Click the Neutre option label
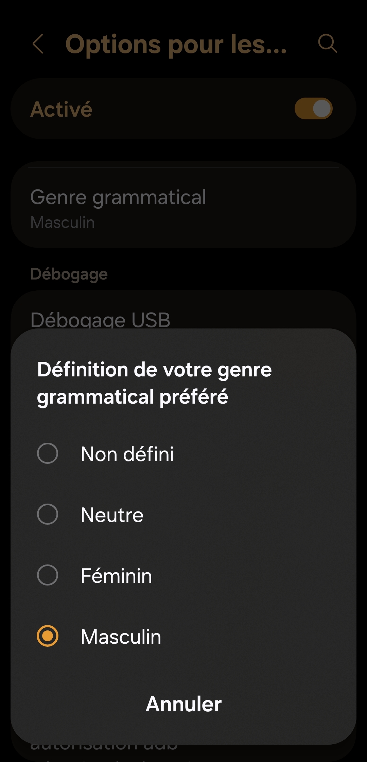This screenshot has height=762, width=367. [x=112, y=515]
